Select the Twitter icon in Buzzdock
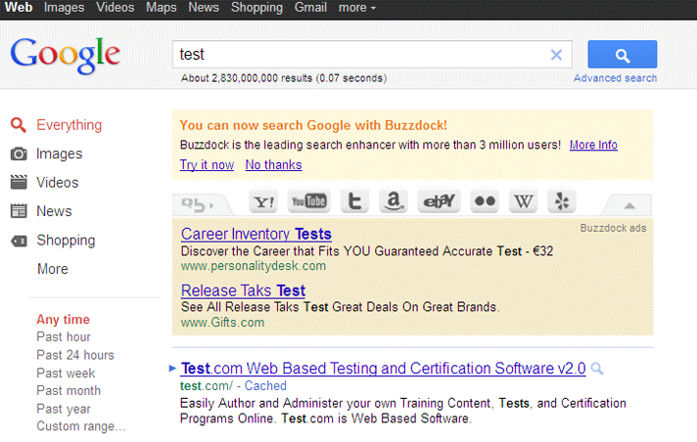The height and width of the screenshot is (442, 697). [354, 202]
